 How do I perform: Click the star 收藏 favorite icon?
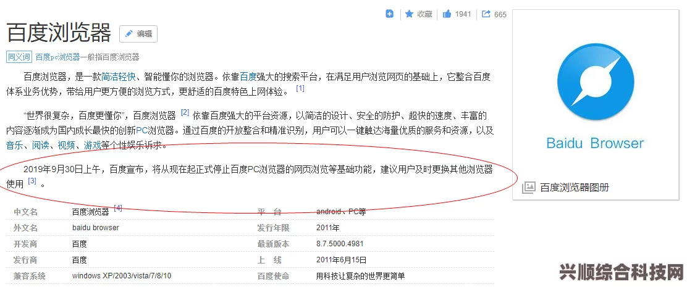(x=410, y=14)
